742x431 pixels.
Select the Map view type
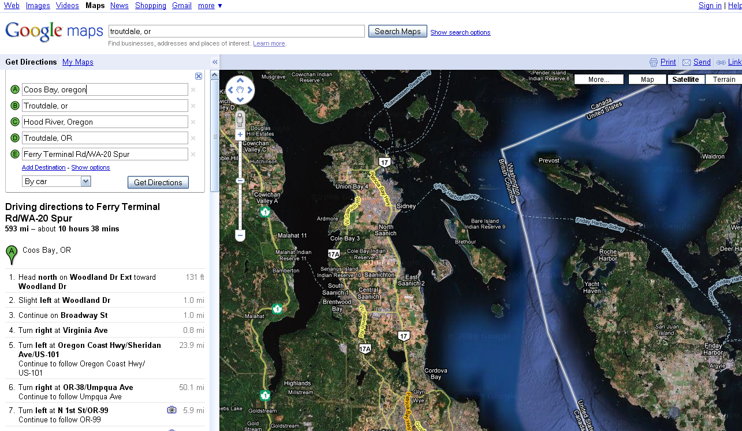pyautogui.click(x=647, y=80)
